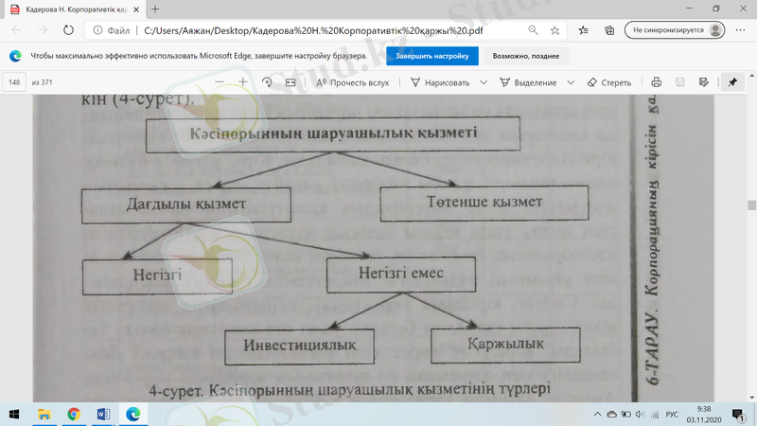Click the zoom magnifier in the address bar
Viewport: 757px width, 426px height.
tap(533, 30)
